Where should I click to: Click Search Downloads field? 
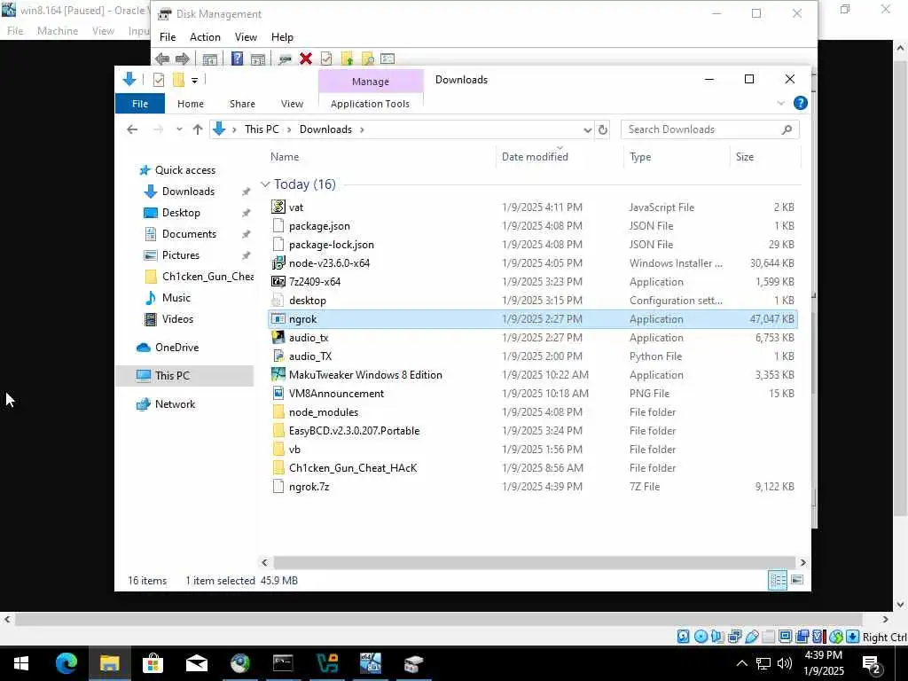[710, 129]
